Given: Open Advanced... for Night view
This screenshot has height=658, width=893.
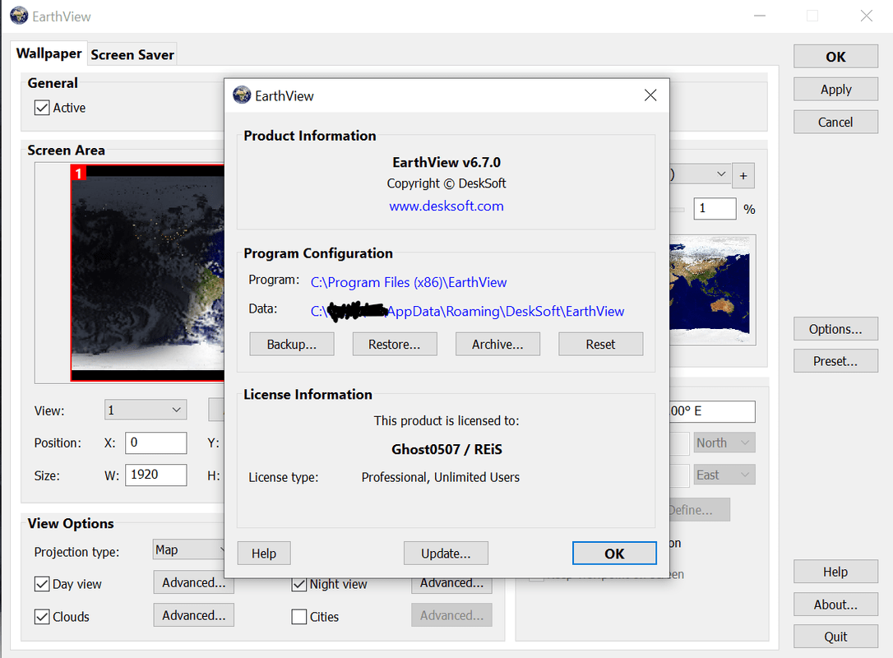Looking at the screenshot, I should 451,585.
